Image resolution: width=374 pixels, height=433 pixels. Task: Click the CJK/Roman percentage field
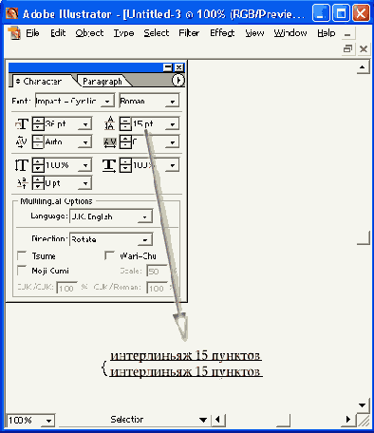[157, 288]
